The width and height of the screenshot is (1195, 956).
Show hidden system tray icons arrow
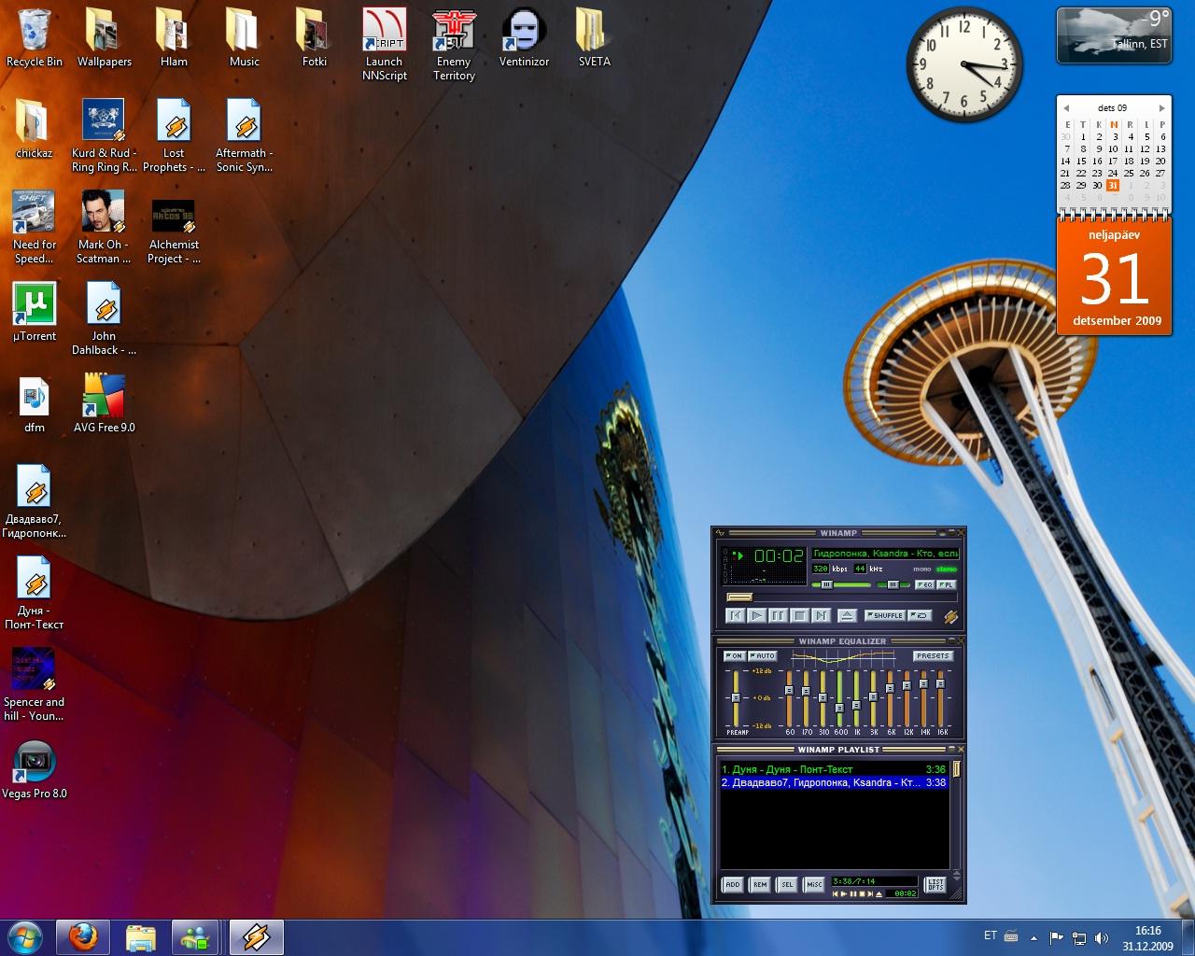(1033, 937)
